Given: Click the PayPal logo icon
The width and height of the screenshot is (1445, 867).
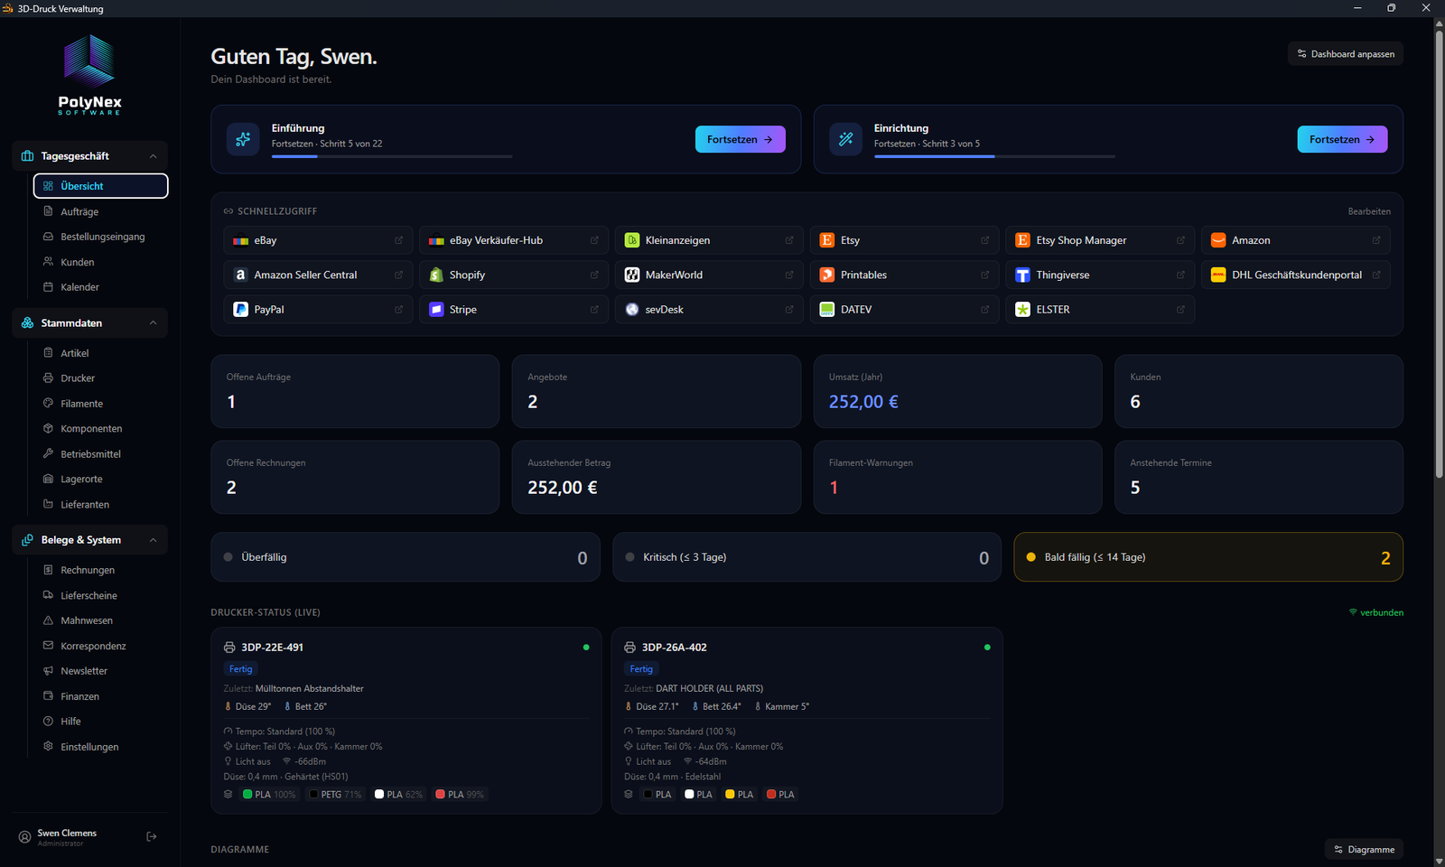Looking at the screenshot, I should tap(240, 309).
